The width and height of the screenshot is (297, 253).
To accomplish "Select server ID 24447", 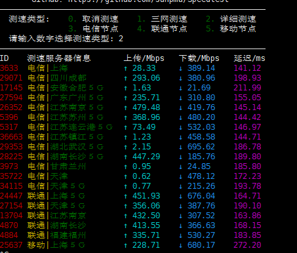I will [11, 196].
